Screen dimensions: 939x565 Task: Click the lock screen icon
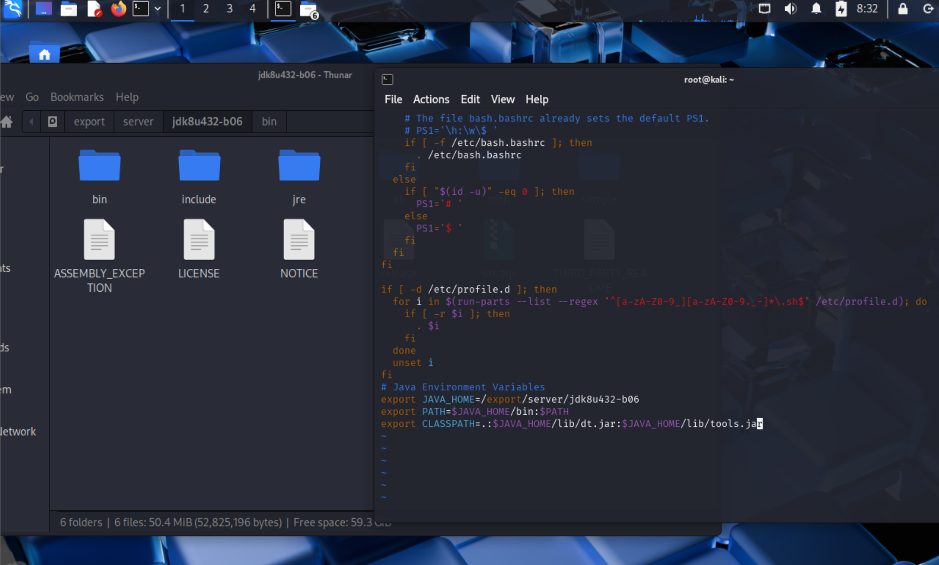pos(902,9)
